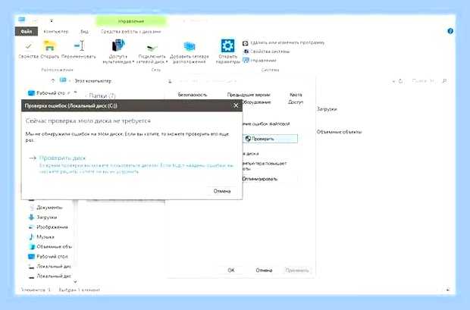Screen dimensions: 470x310
Task: Click the Переименовать ribbon icon
Action: [x=79, y=46]
